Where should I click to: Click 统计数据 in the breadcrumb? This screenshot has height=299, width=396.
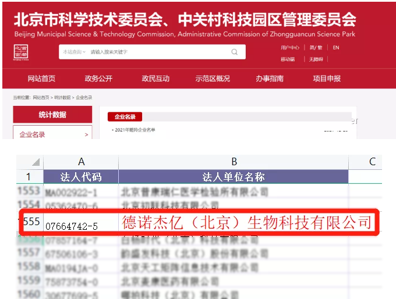62,97
